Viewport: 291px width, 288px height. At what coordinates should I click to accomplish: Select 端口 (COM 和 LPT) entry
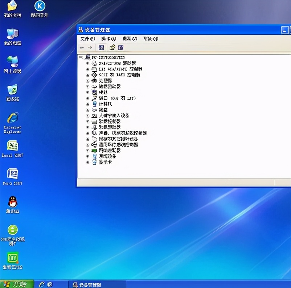pos(117,98)
